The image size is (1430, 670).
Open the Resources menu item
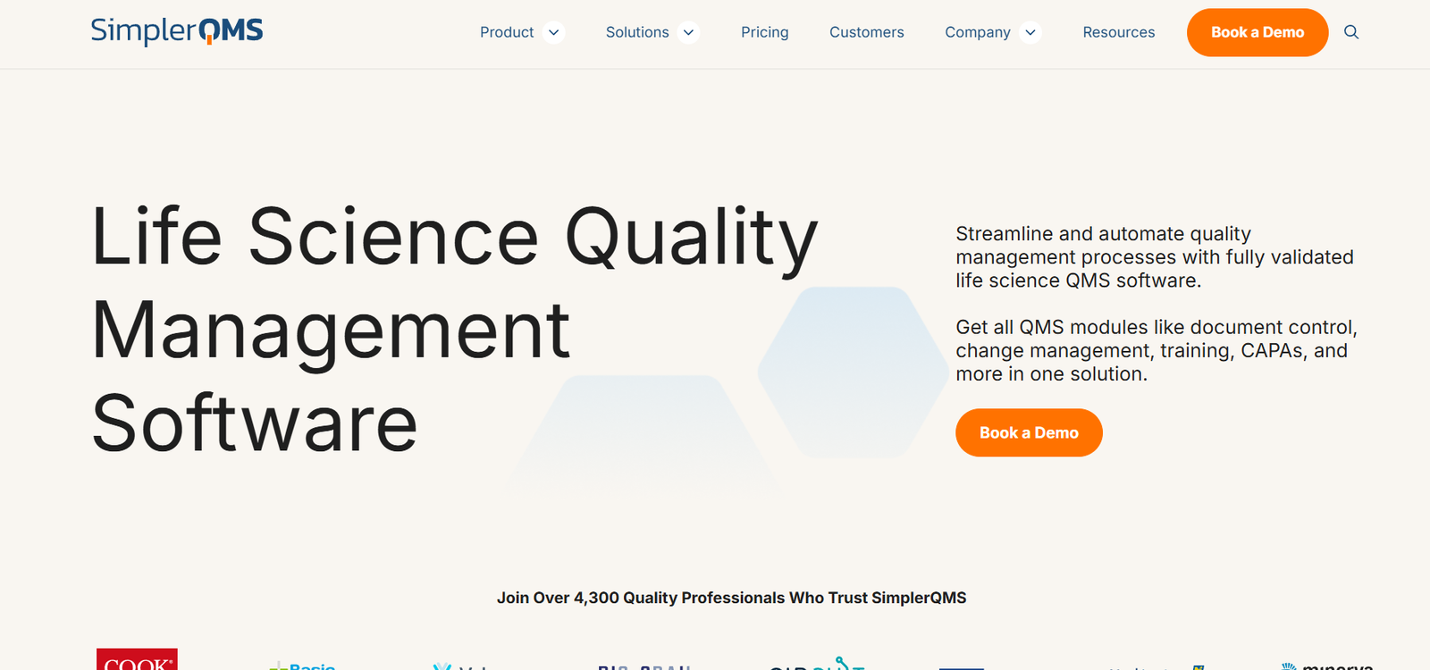pyautogui.click(x=1118, y=32)
